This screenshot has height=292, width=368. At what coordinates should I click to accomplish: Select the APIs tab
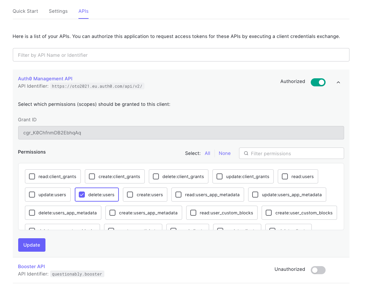(83, 11)
